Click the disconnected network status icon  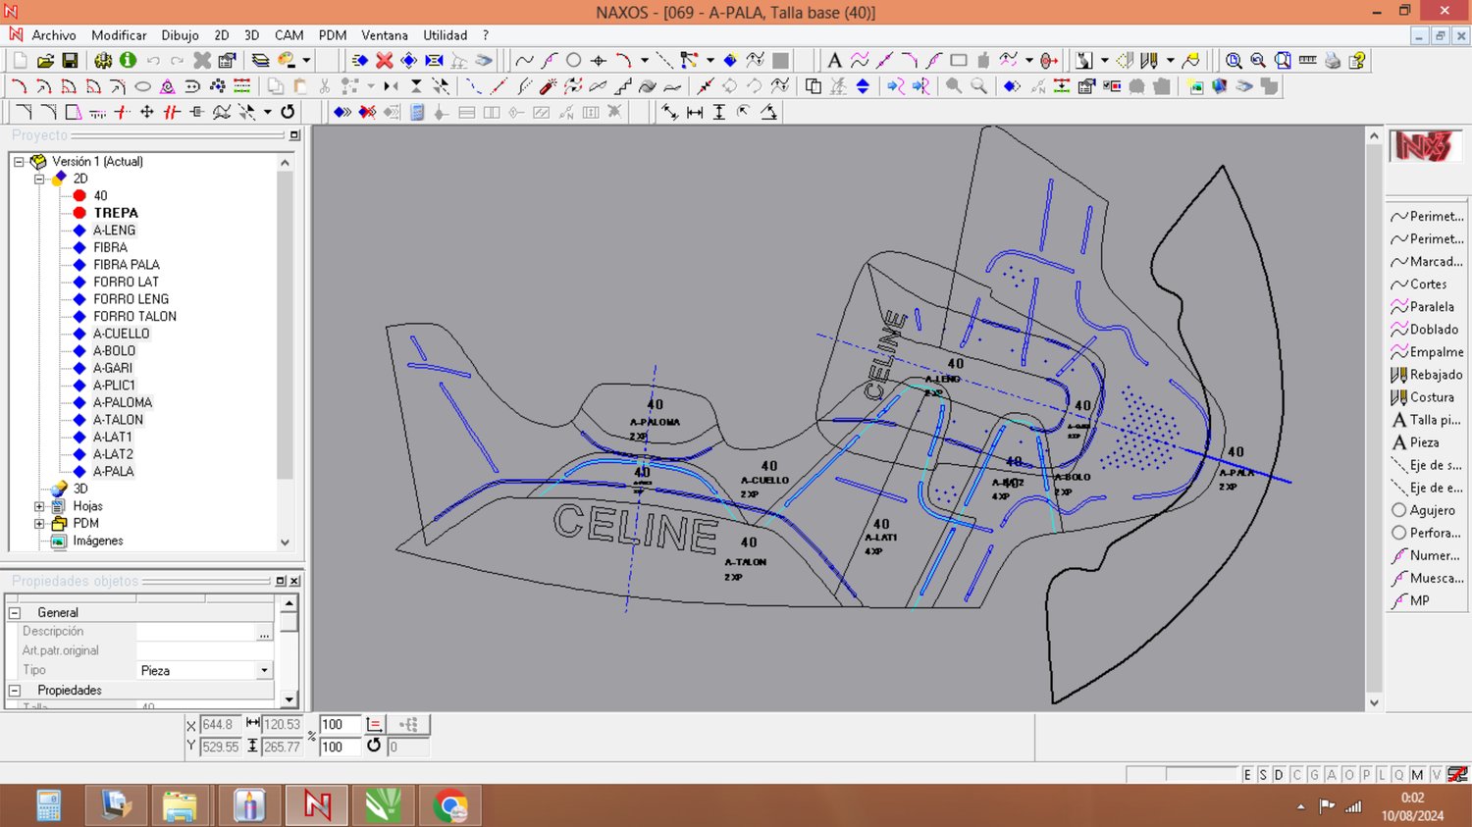1459,775
